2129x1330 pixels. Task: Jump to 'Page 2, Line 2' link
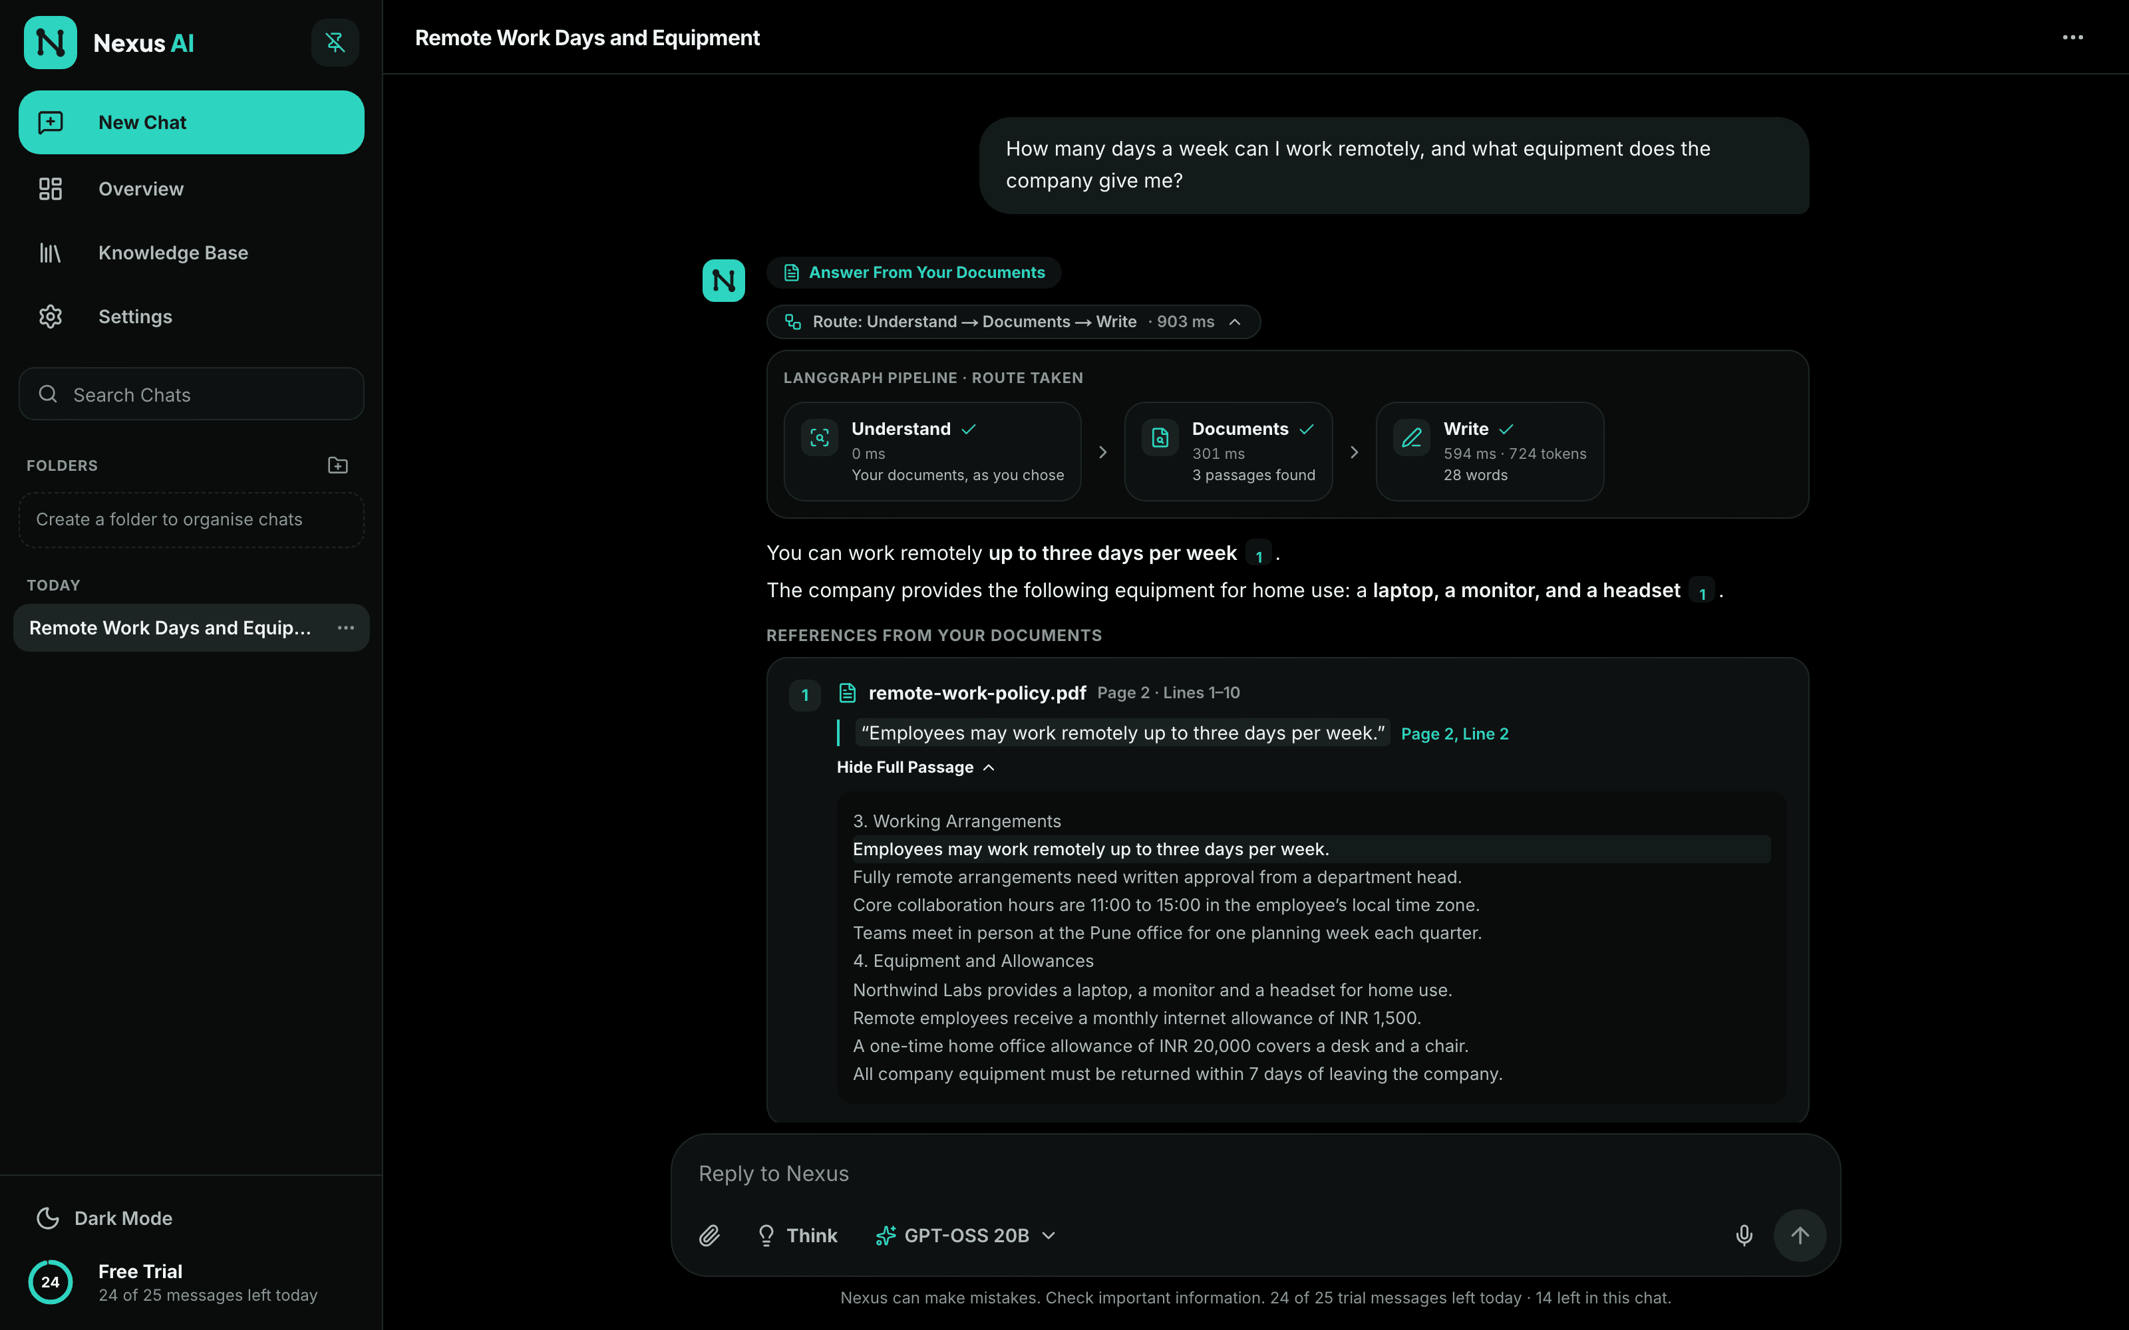(x=1454, y=733)
